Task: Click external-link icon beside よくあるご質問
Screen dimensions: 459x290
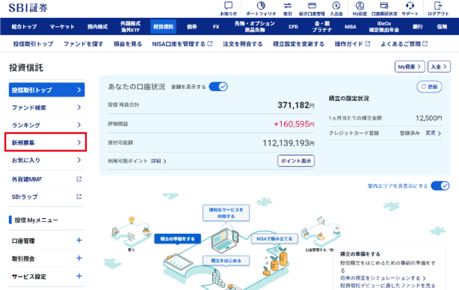Action: (x=425, y=43)
